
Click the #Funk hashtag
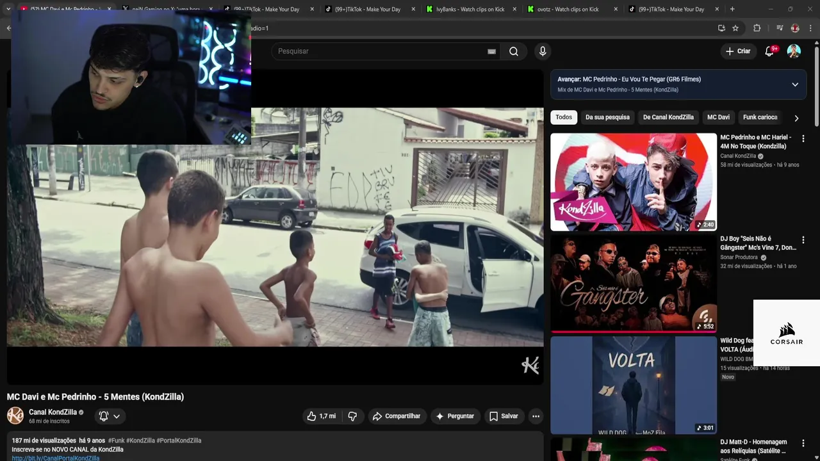point(116,441)
